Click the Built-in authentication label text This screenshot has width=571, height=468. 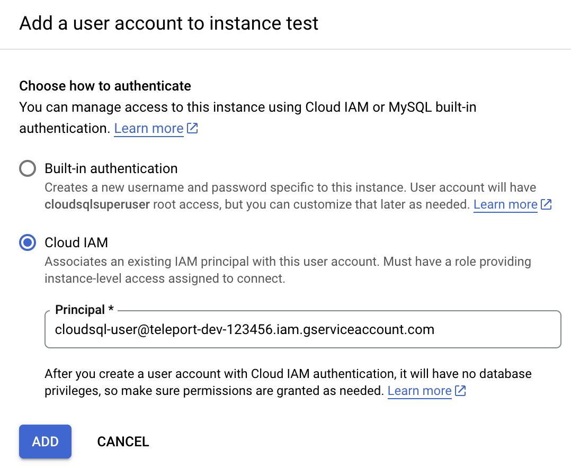(111, 168)
